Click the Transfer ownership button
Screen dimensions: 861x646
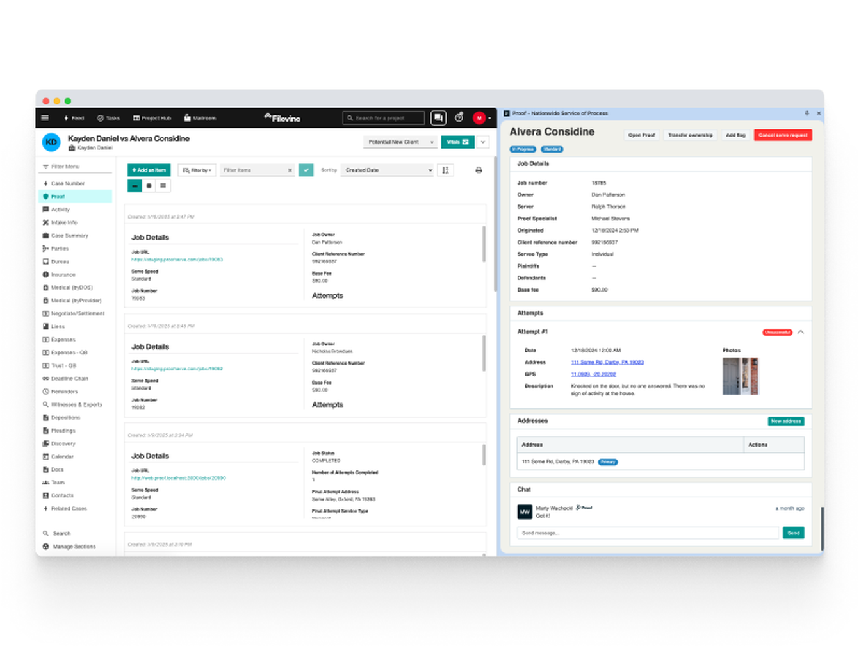(690, 135)
